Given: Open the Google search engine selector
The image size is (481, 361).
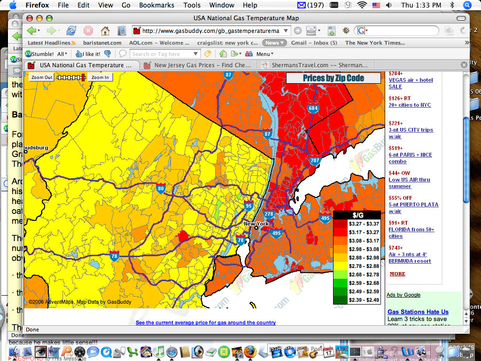Looking at the screenshot, I should pyautogui.click(x=362, y=31).
